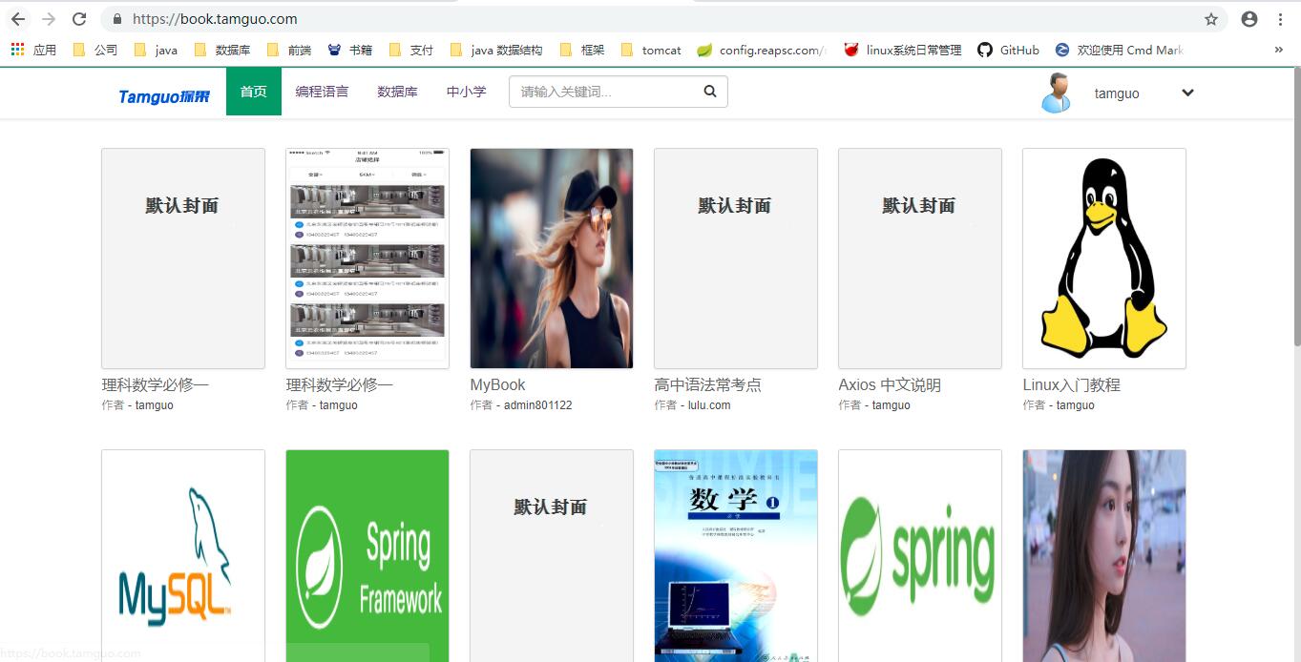This screenshot has height=662, width=1301.
Task: Click the user avatar next to tamguo
Action: pos(1054,93)
